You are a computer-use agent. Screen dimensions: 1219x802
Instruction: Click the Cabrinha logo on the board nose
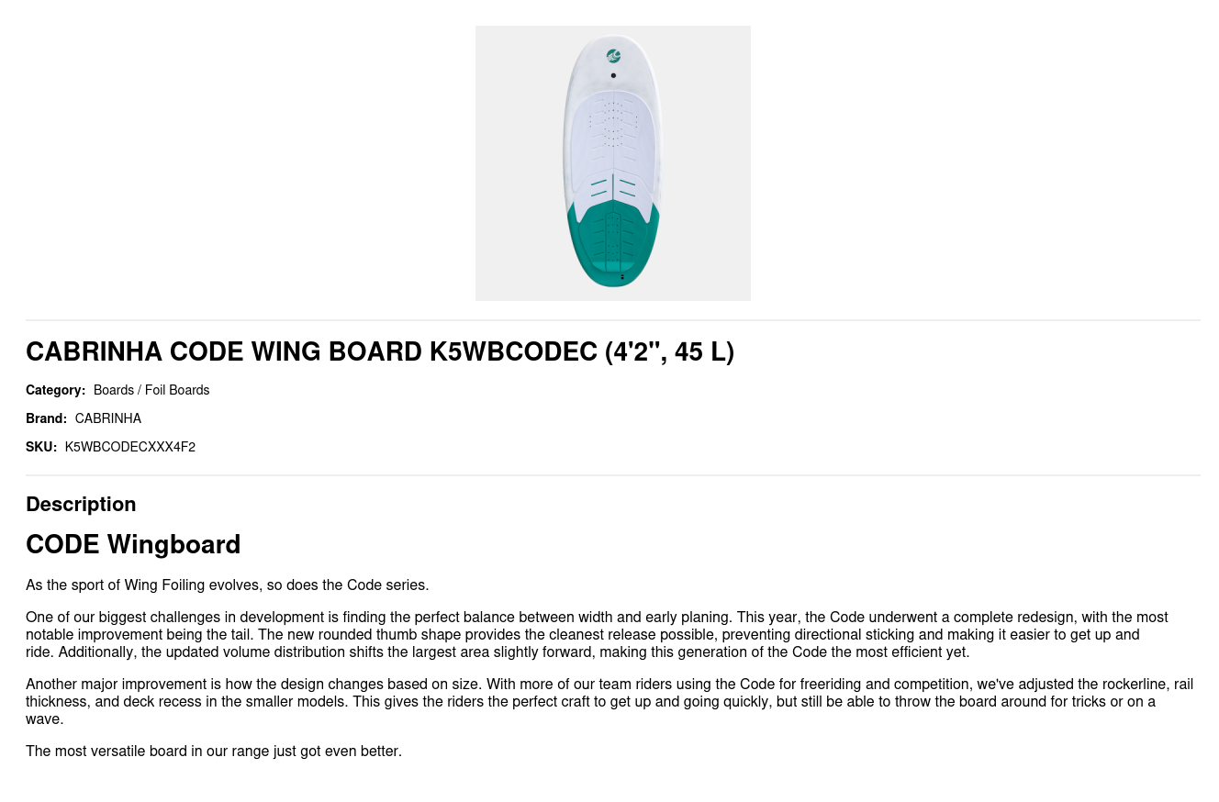pos(613,56)
